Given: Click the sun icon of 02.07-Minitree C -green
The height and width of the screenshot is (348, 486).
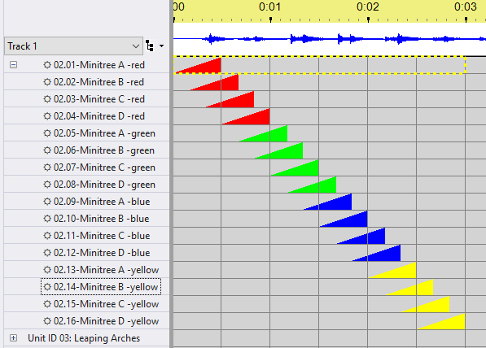Looking at the screenshot, I should click(47, 167).
